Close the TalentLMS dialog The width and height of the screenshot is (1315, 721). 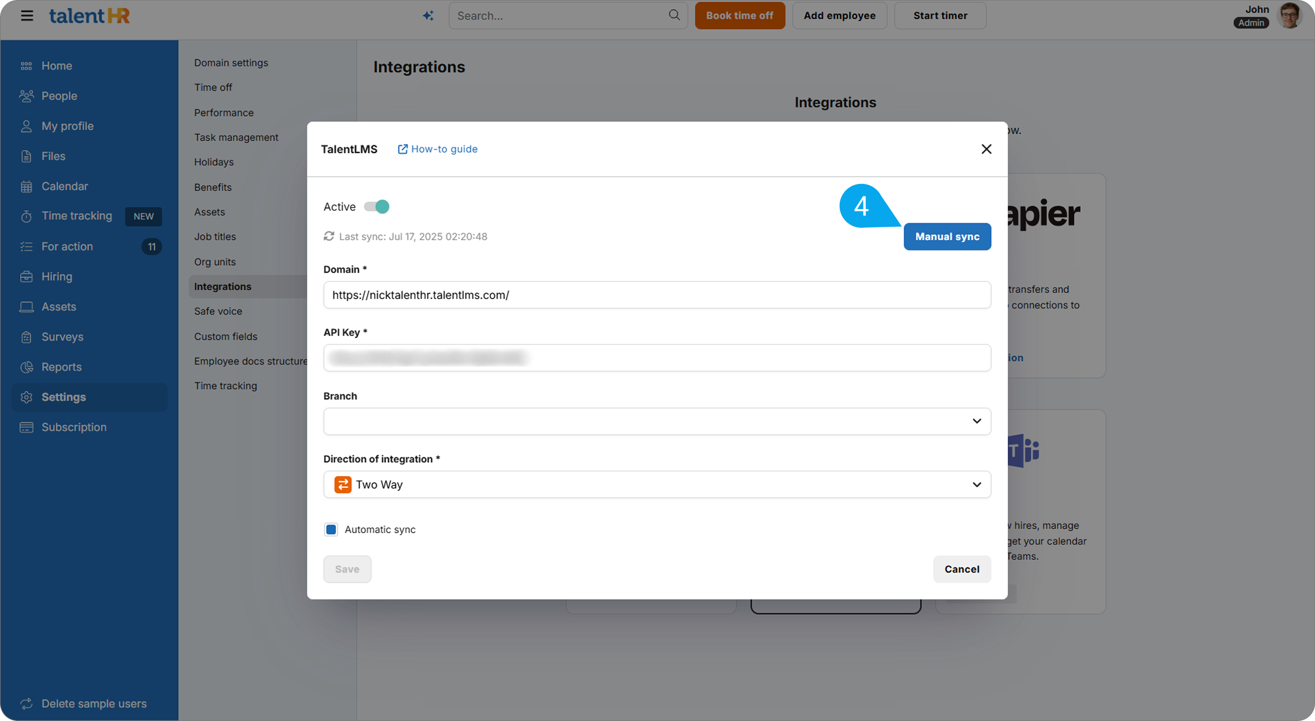coord(986,149)
